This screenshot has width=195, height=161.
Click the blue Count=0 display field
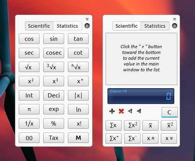(x=141, y=96)
